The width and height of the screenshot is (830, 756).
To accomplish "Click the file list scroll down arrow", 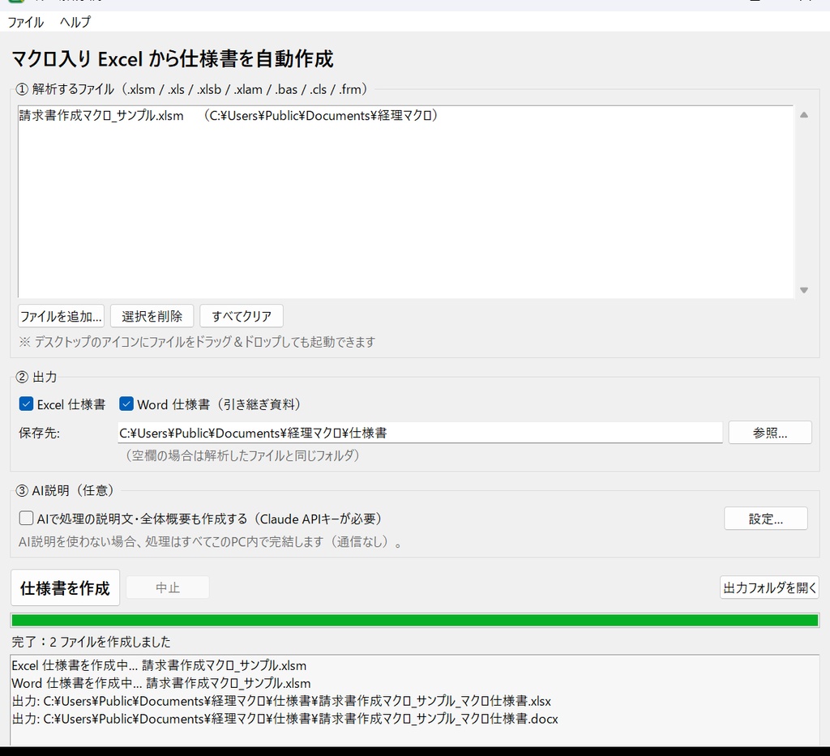I will click(803, 290).
